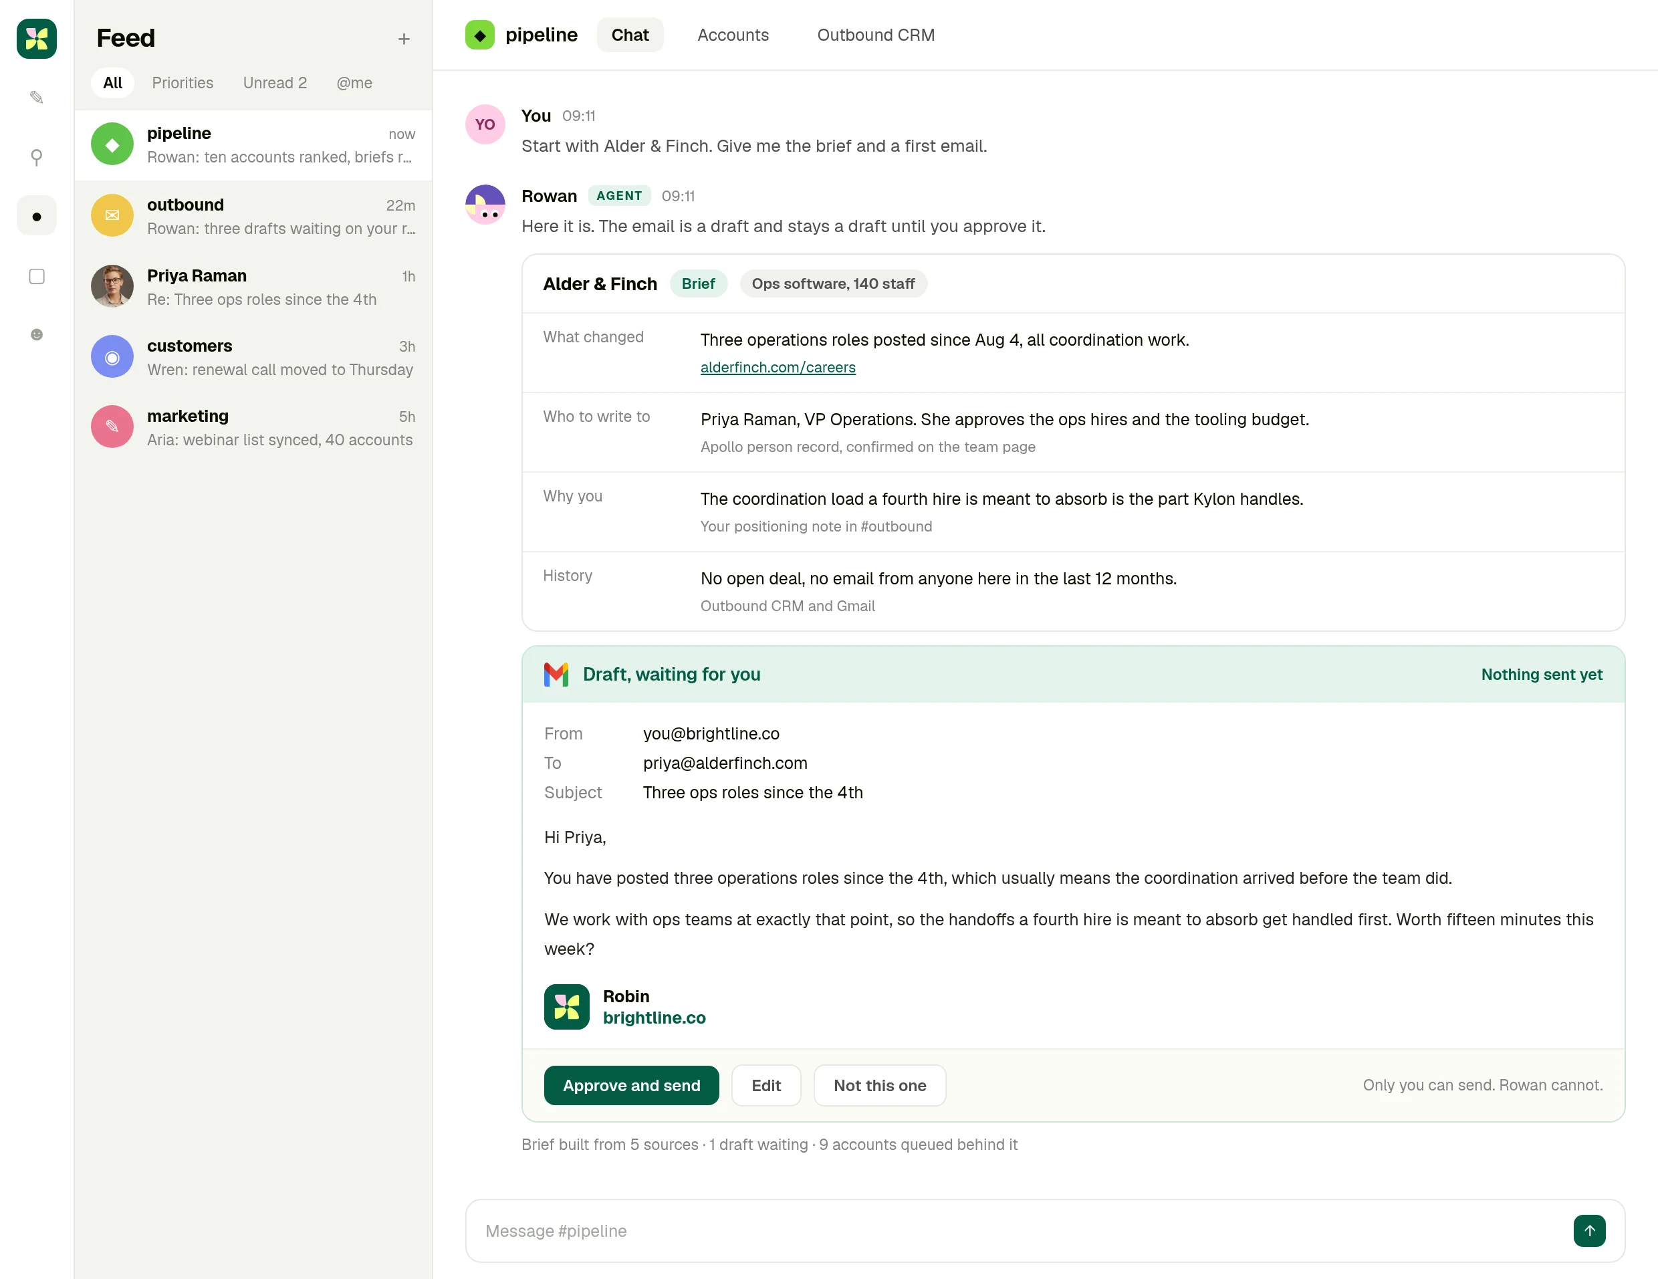The height and width of the screenshot is (1279, 1658).
Task: Click 'Your positioning note in #outbound'
Action: [816, 526]
